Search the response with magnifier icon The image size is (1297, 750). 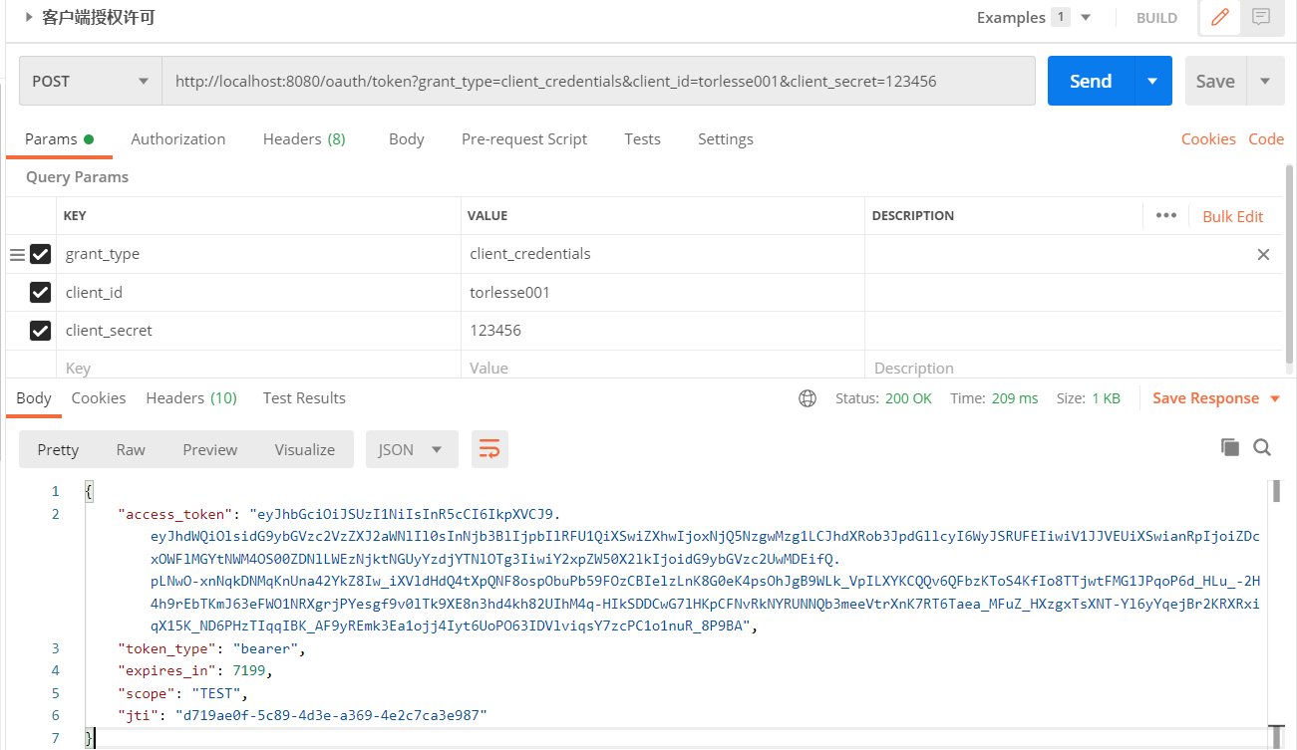coord(1262,447)
